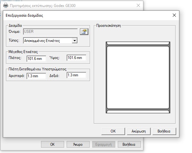Close the Επεξεργασία δεσμίδας dialog
This screenshot has width=192, height=153.
[174, 15]
